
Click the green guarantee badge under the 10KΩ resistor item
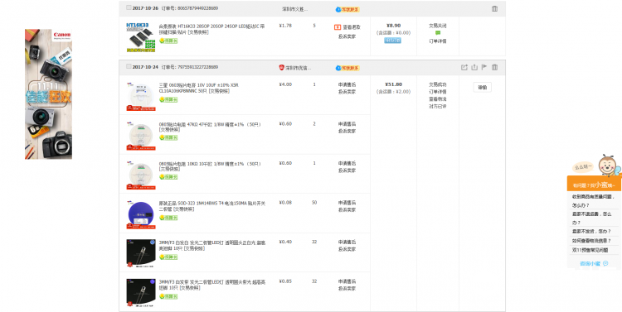pos(168,176)
